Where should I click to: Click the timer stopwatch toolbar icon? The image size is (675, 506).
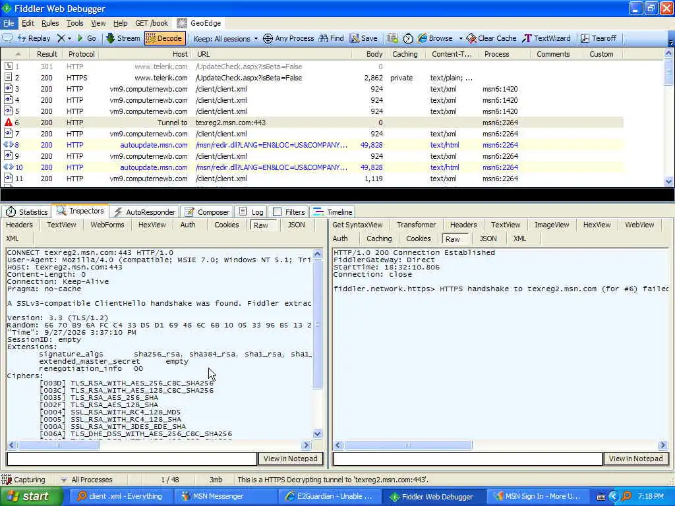click(408, 38)
